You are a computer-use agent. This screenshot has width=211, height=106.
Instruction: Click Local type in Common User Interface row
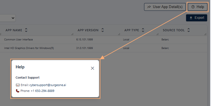(126, 40)
